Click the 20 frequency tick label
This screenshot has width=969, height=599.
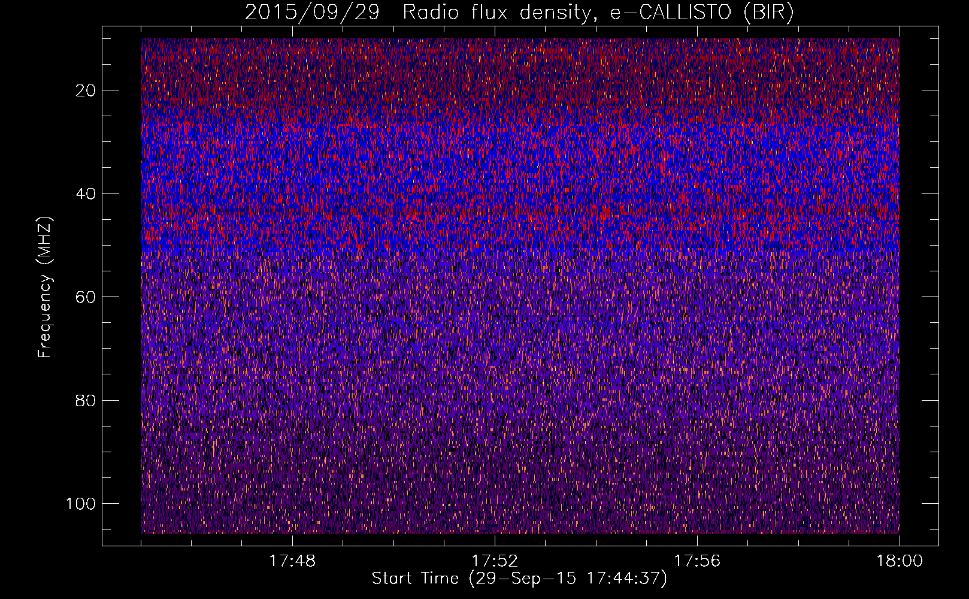coord(86,90)
